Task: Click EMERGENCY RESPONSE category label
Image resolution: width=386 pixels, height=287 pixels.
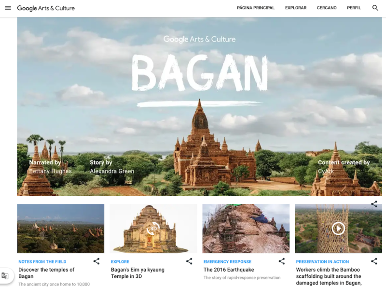Action: (227, 261)
